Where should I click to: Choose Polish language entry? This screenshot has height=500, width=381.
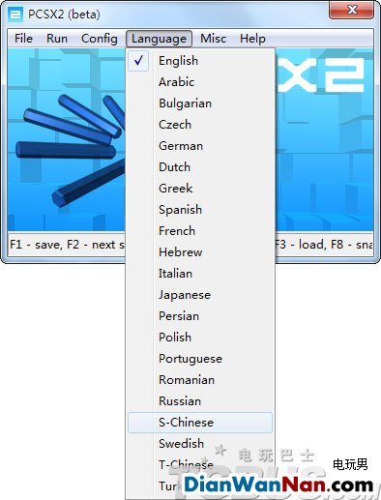[200, 338]
